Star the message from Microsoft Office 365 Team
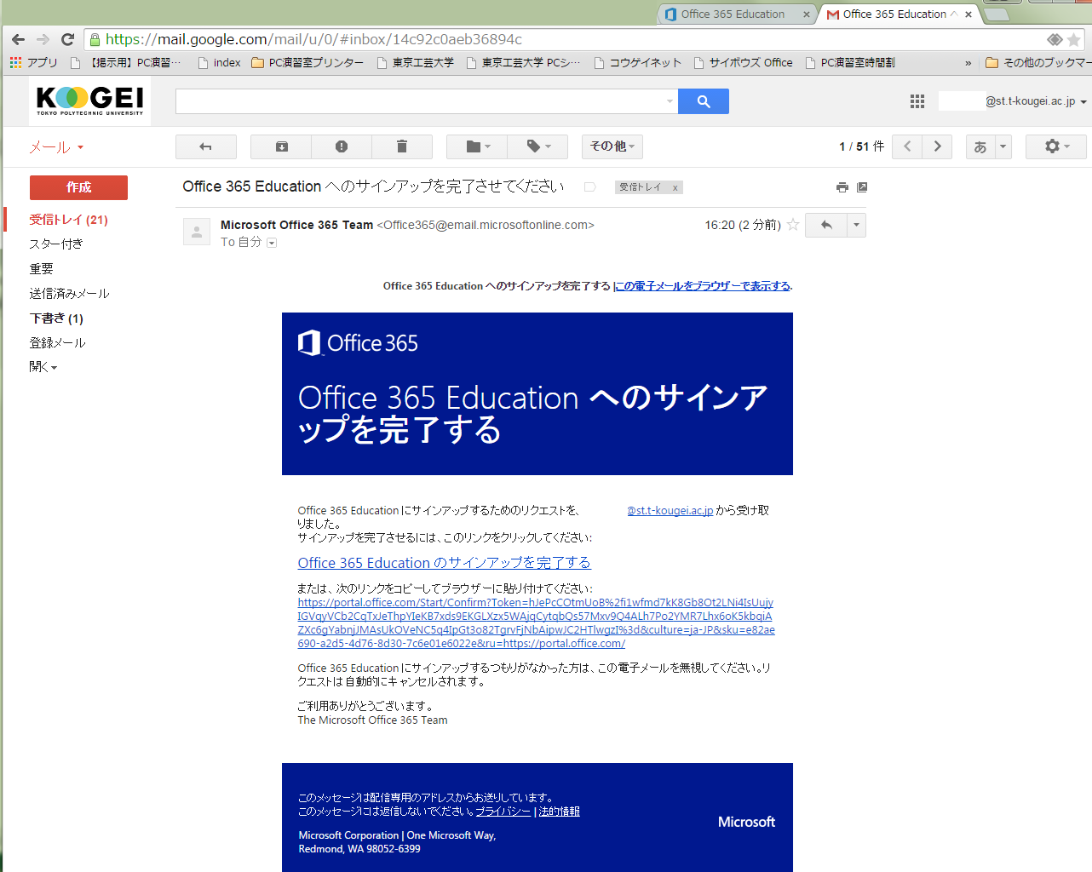This screenshot has width=1092, height=872. pyautogui.click(x=793, y=225)
